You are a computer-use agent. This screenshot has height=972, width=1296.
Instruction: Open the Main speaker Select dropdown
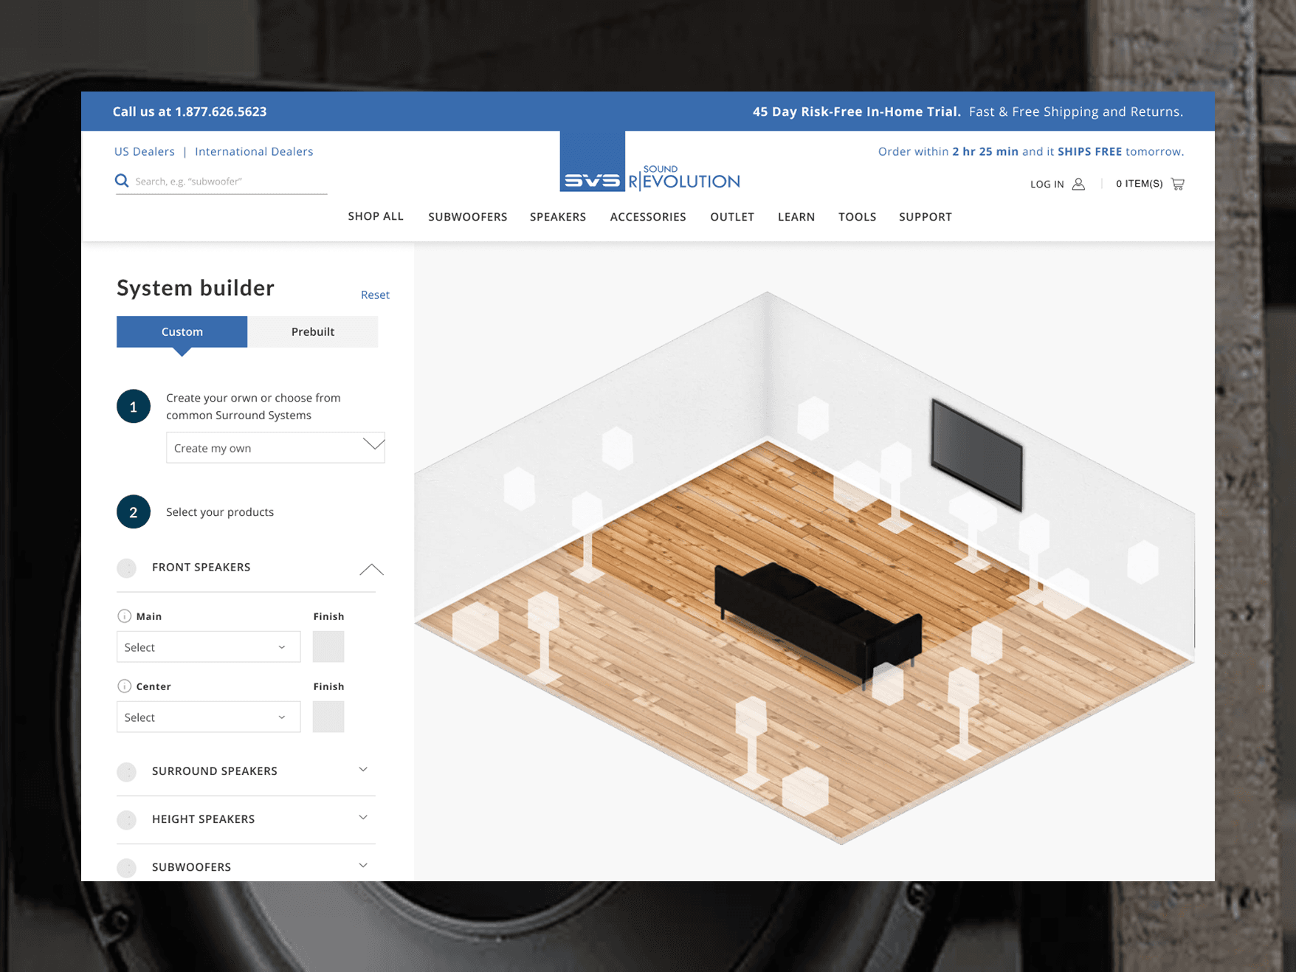click(x=208, y=647)
